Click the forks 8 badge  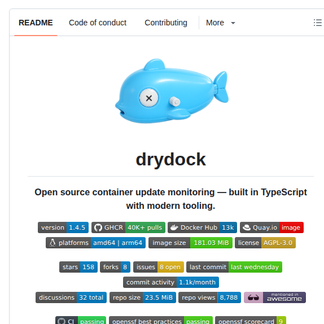pos(115,267)
